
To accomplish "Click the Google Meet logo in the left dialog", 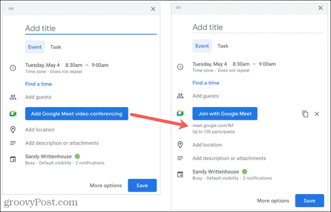I will (x=13, y=114).
